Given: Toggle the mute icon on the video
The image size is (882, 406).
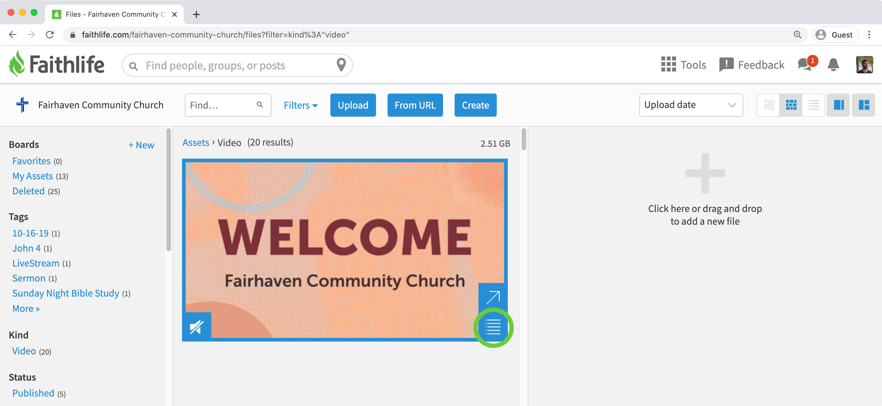Looking at the screenshot, I should coord(197,326).
